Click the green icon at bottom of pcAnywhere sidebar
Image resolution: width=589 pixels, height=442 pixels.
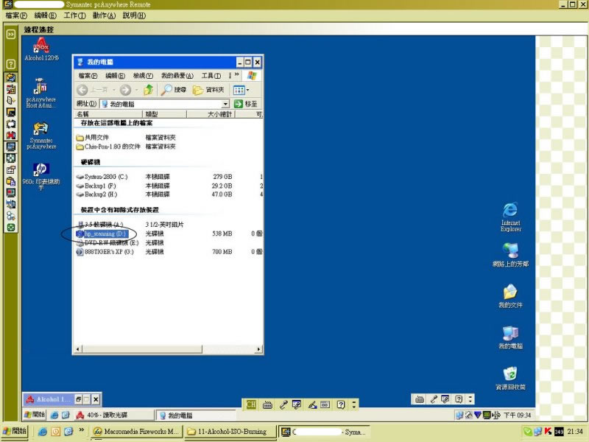click(11, 227)
